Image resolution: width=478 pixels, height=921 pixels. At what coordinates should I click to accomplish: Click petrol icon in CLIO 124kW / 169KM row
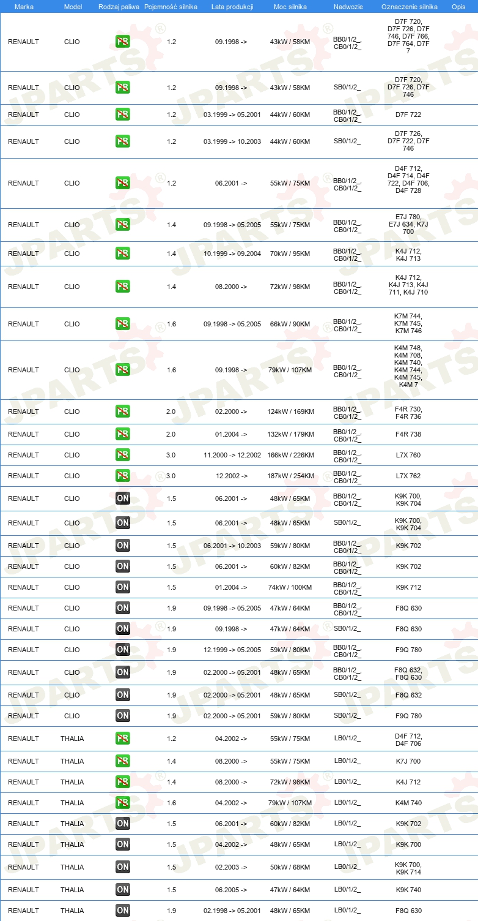tap(123, 412)
